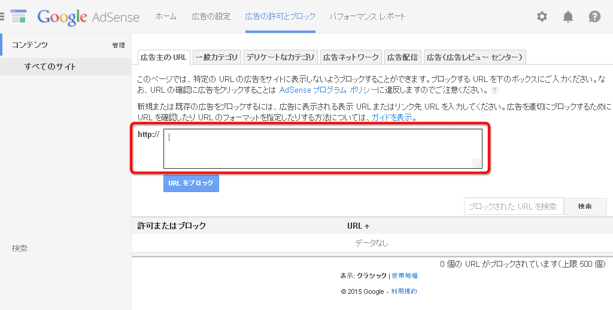Select 広告の許可とブロック menu

280,16
